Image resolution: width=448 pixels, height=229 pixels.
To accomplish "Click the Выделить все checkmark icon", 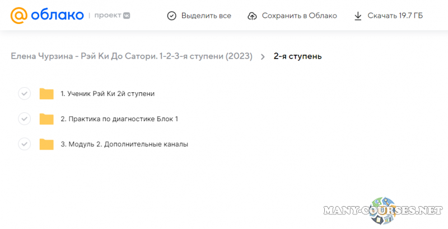I will 172,16.
